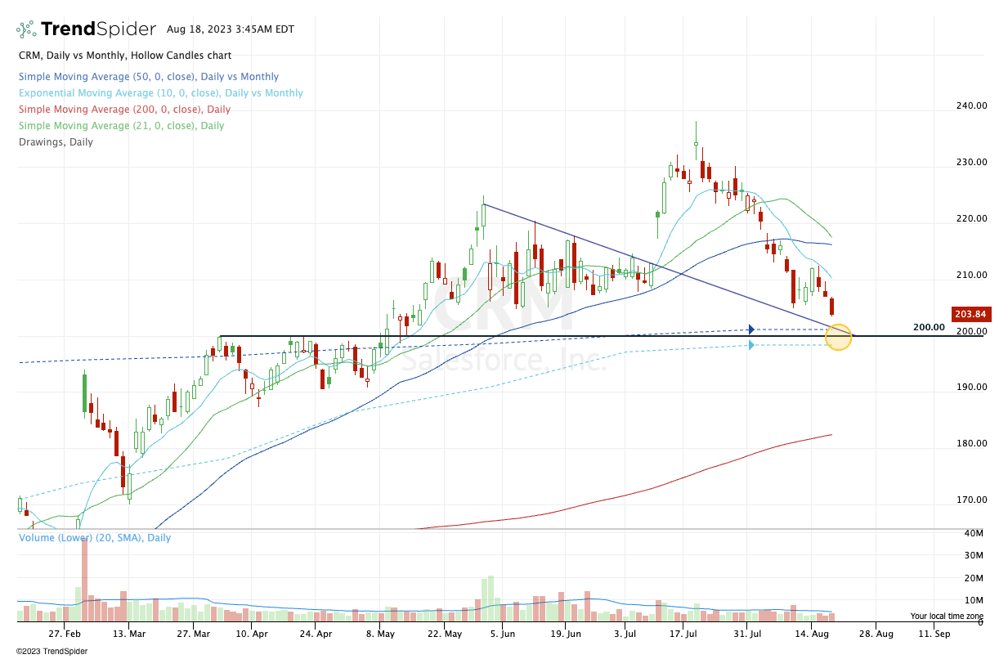Click the 31. Jul date axis label
1008x659 pixels.
click(748, 633)
